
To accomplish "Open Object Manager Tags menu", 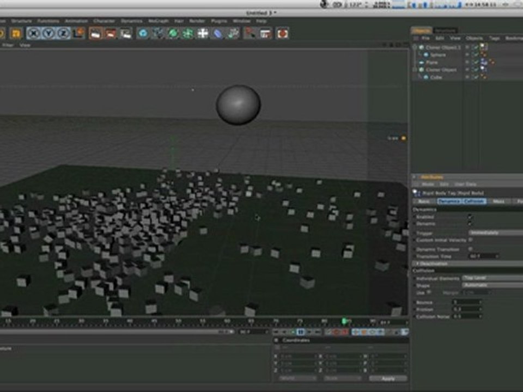I will click(x=494, y=38).
